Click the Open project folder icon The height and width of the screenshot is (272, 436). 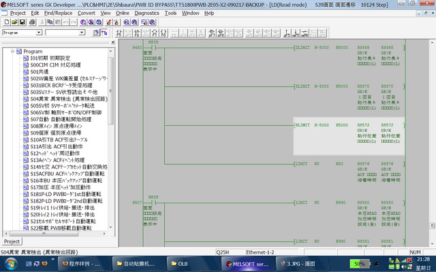coord(14,22)
